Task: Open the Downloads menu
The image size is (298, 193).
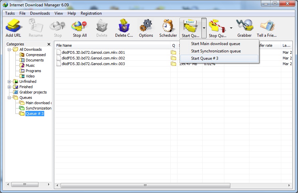Action: pyautogui.click(x=40, y=13)
